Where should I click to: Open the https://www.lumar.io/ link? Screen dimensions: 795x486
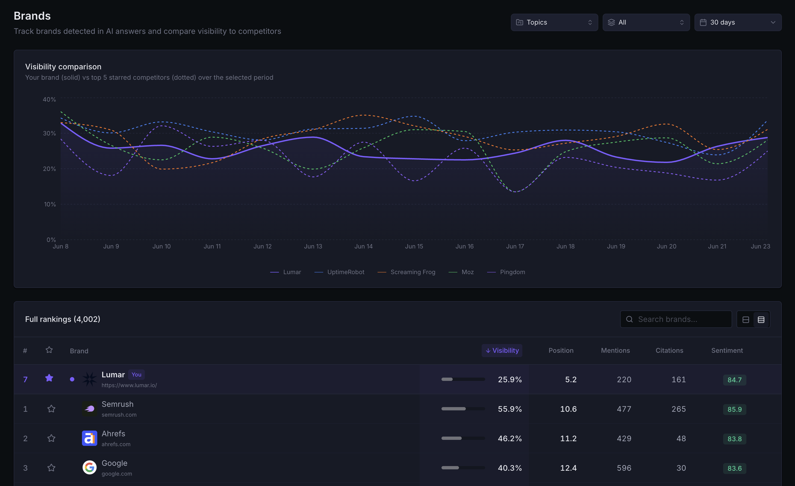pos(129,385)
